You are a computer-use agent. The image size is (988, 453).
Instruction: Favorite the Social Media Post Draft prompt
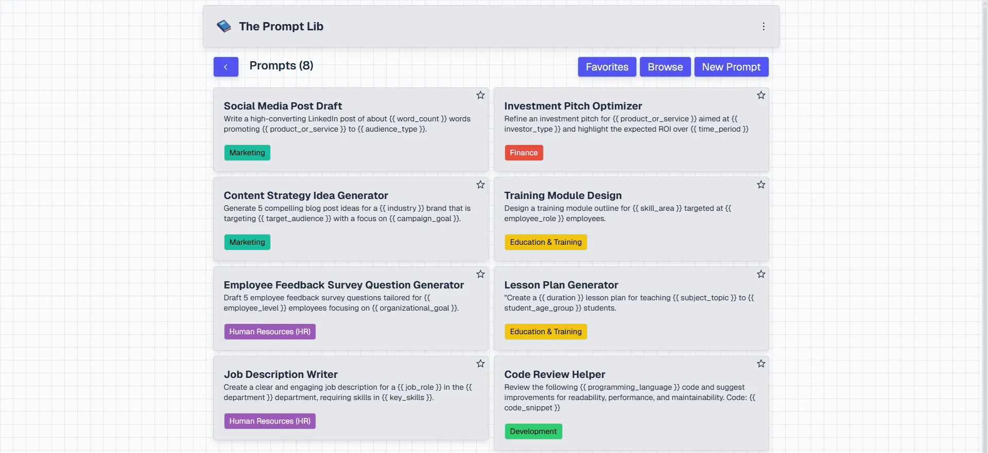click(x=480, y=95)
